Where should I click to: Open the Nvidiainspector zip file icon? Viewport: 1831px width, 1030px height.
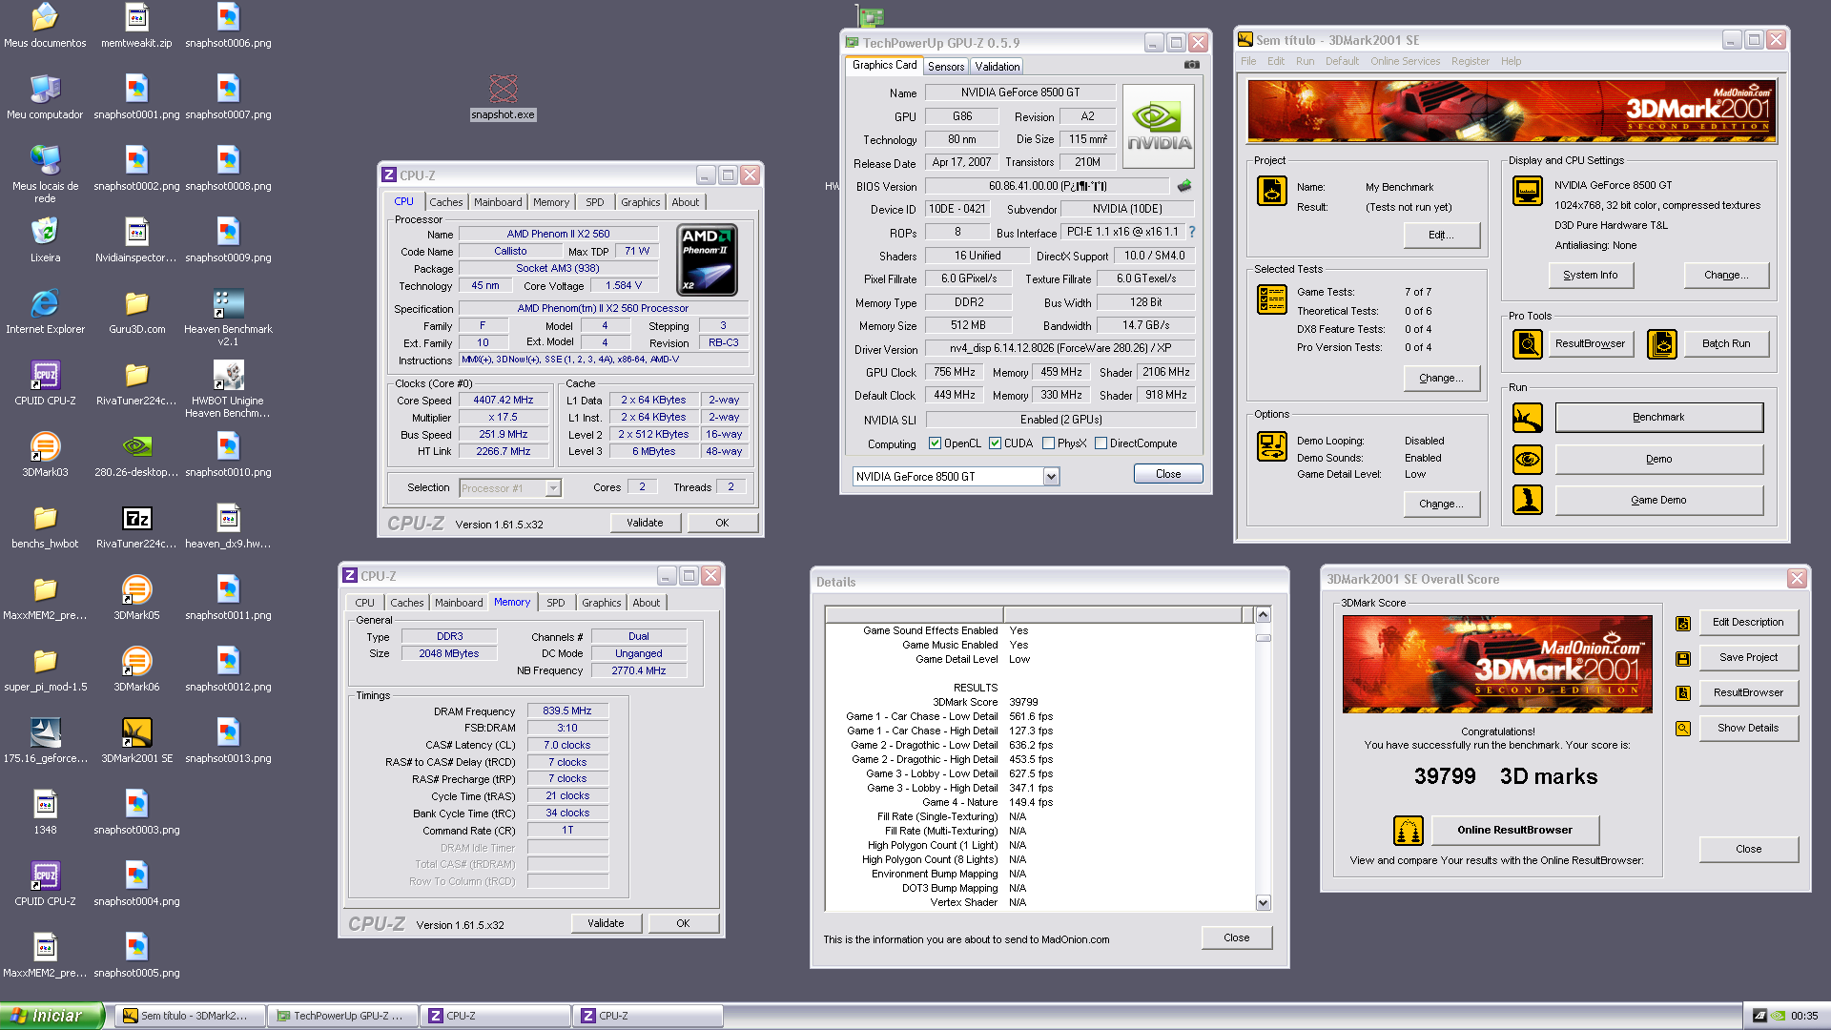click(136, 239)
